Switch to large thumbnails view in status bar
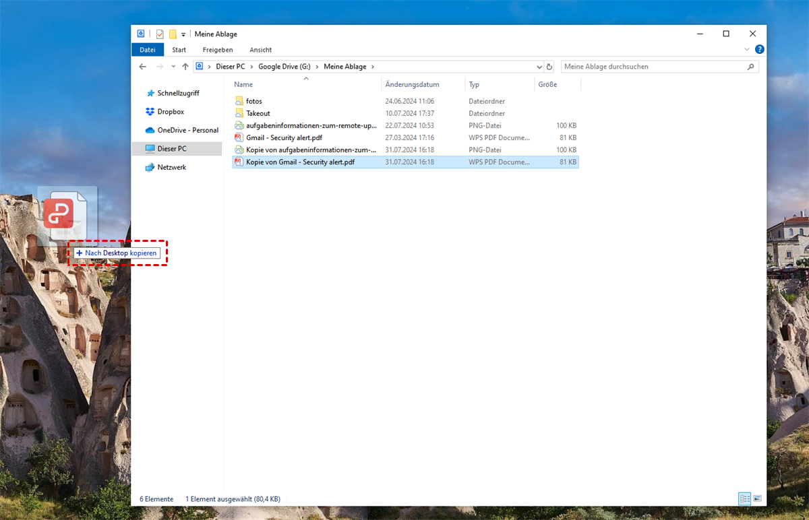Screen dimensions: 809x520 click(x=758, y=498)
